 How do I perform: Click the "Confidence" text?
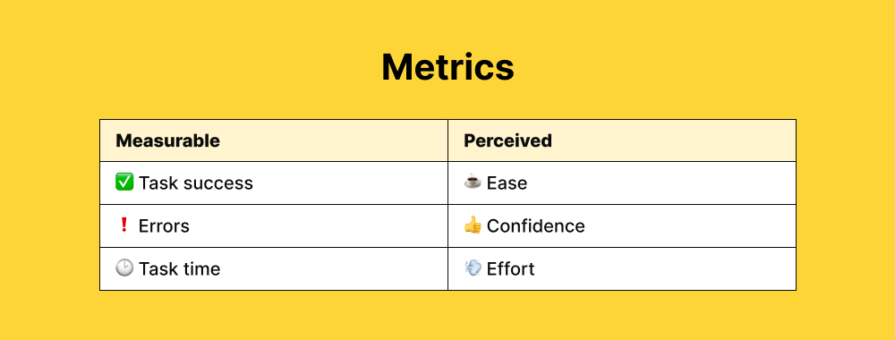coord(536,225)
